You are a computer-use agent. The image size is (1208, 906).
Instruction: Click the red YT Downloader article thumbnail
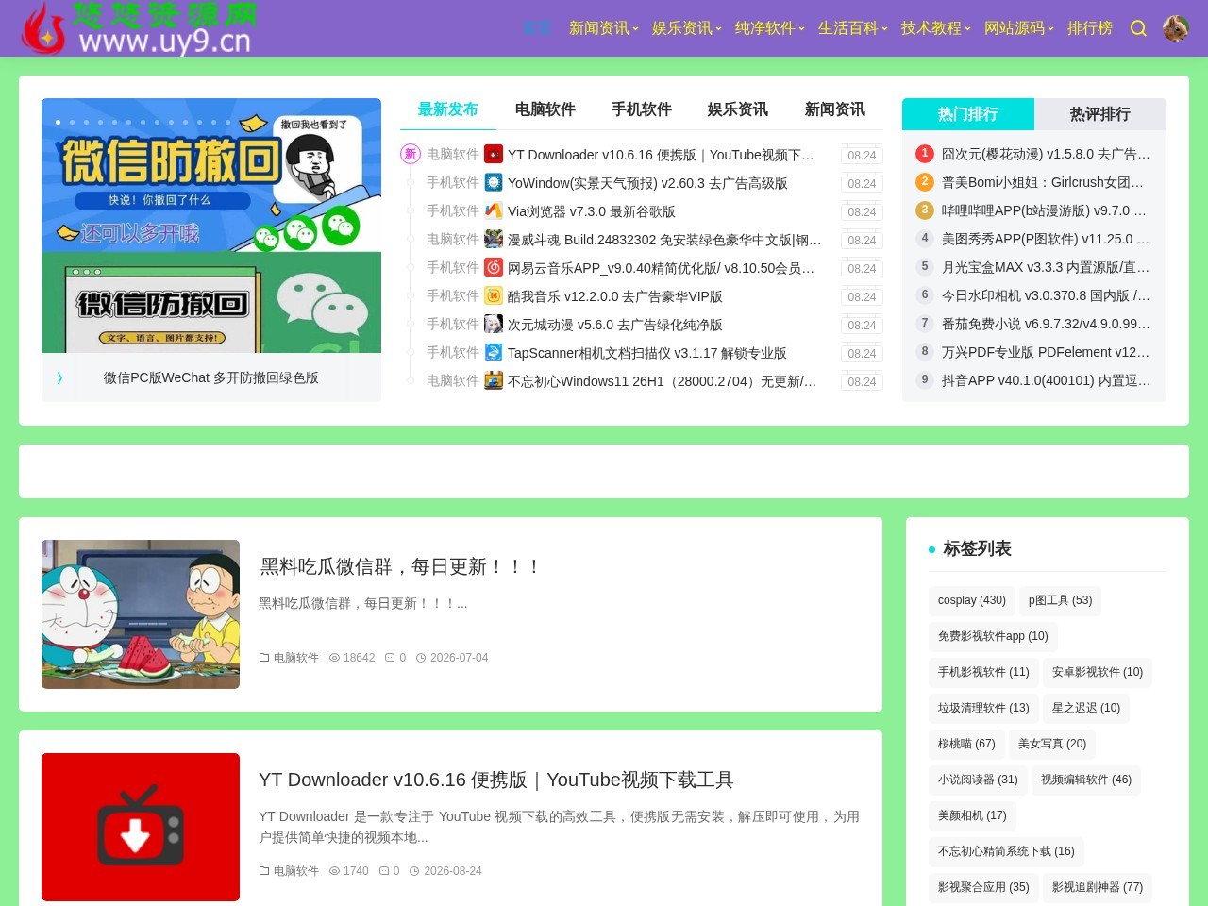(x=141, y=827)
